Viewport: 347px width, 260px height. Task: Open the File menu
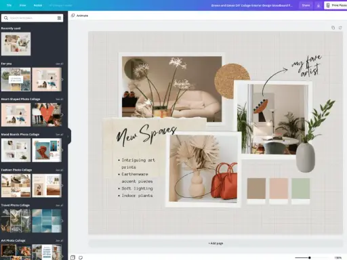9,5
